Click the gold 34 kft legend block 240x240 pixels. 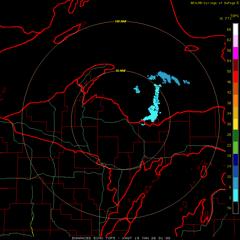pyautogui.click(x=235, y=113)
